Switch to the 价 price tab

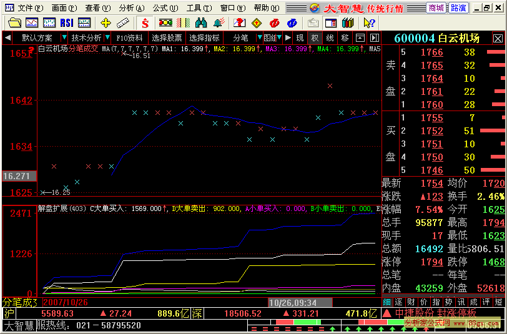coord(423,302)
